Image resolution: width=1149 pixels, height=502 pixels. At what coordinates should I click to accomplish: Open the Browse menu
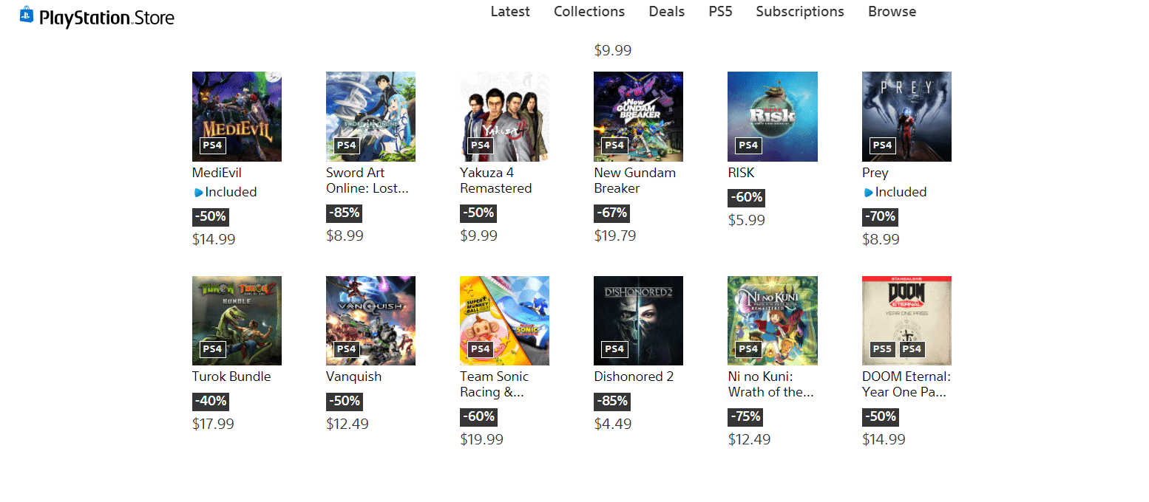(x=892, y=12)
